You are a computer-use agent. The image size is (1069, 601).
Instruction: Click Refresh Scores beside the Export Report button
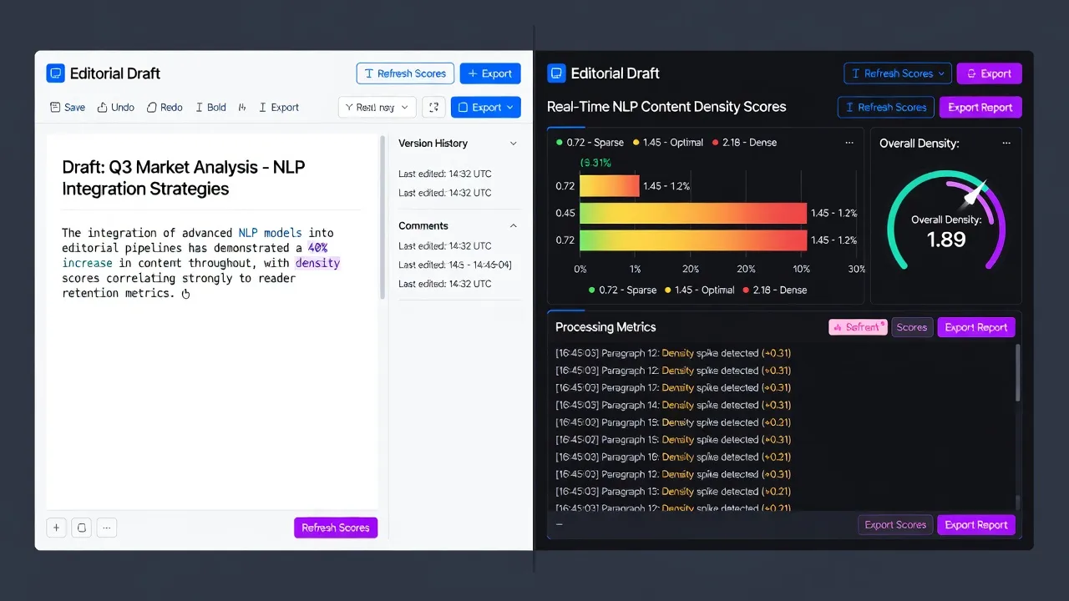click(x=885, y=107)
